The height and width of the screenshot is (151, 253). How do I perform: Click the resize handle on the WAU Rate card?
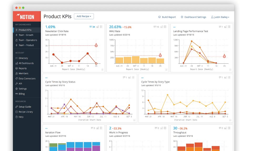tap(166, 70)
